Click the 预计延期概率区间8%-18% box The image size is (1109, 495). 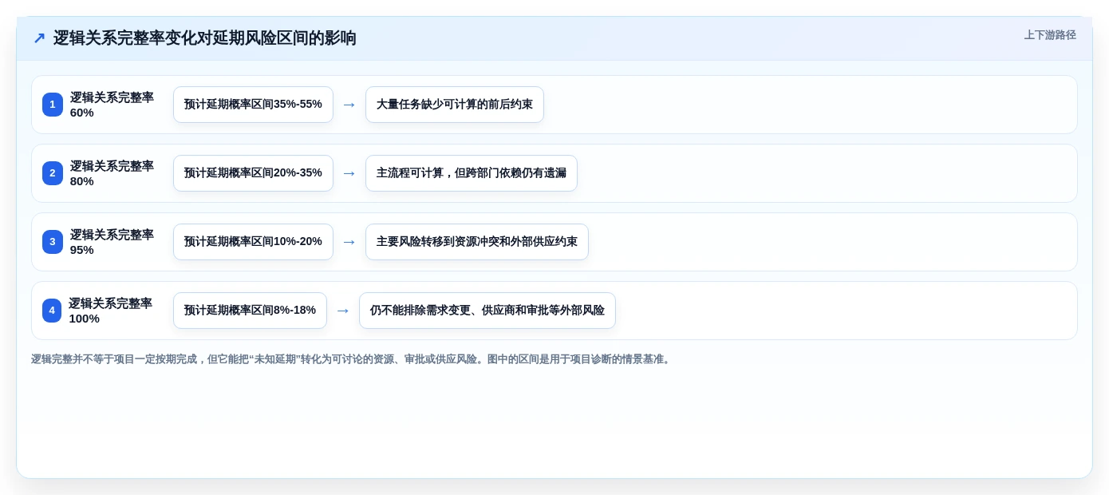point(250,311)
